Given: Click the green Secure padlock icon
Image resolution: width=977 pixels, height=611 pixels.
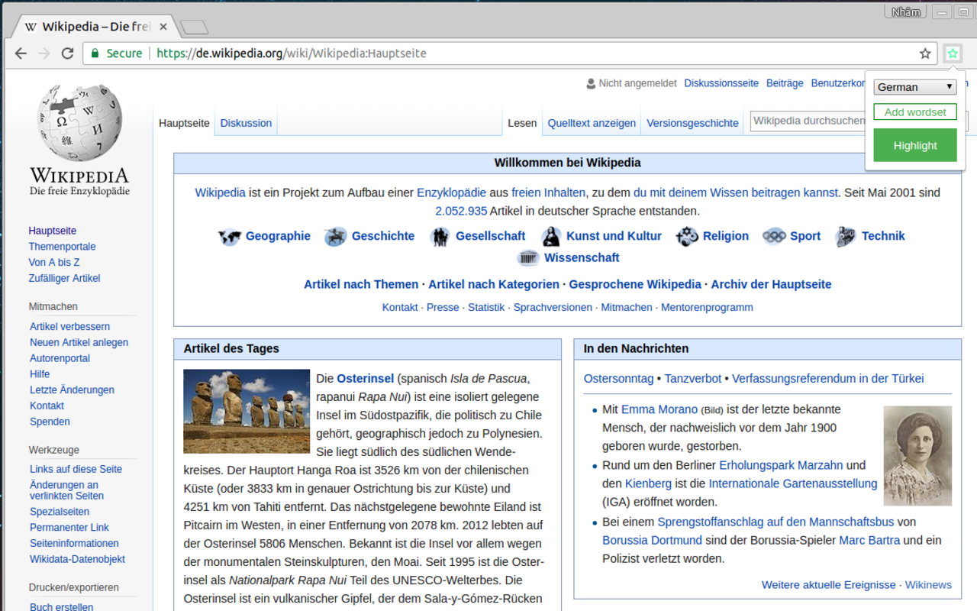Looking at the screenshot, I should (x=95, y=53).
